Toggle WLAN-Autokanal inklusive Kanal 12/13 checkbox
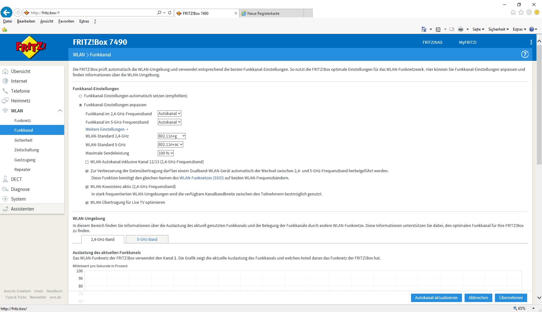Viewport: 542px width, 312px height. (87, 162)
